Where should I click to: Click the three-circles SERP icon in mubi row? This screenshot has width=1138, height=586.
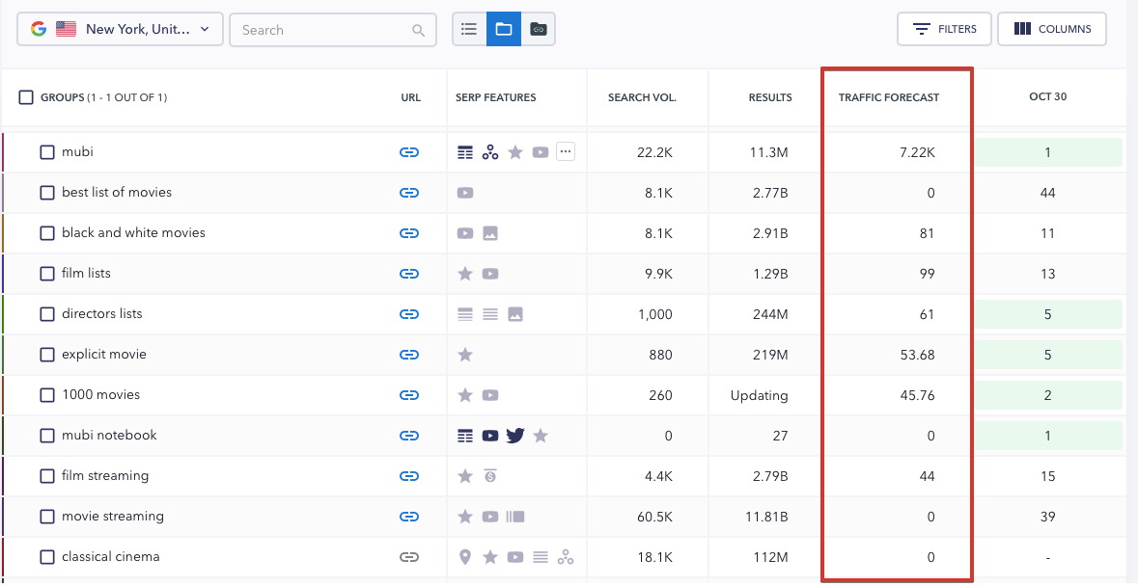[x=490, y=152]
